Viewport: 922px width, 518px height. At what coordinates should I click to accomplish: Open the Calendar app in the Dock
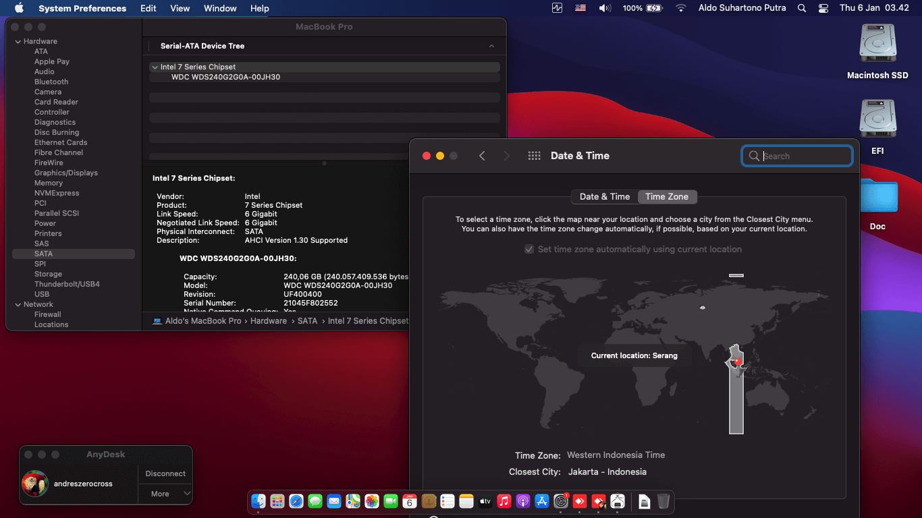[x=410, y=501]
